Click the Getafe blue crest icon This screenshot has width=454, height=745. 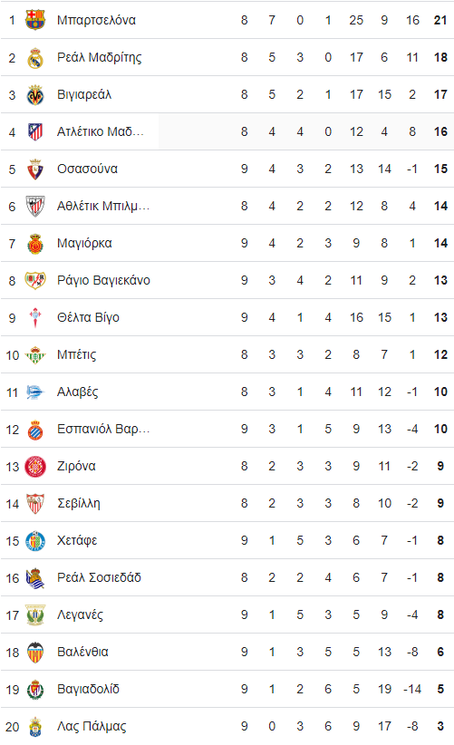pyautogui.click(x=35, y=540)
